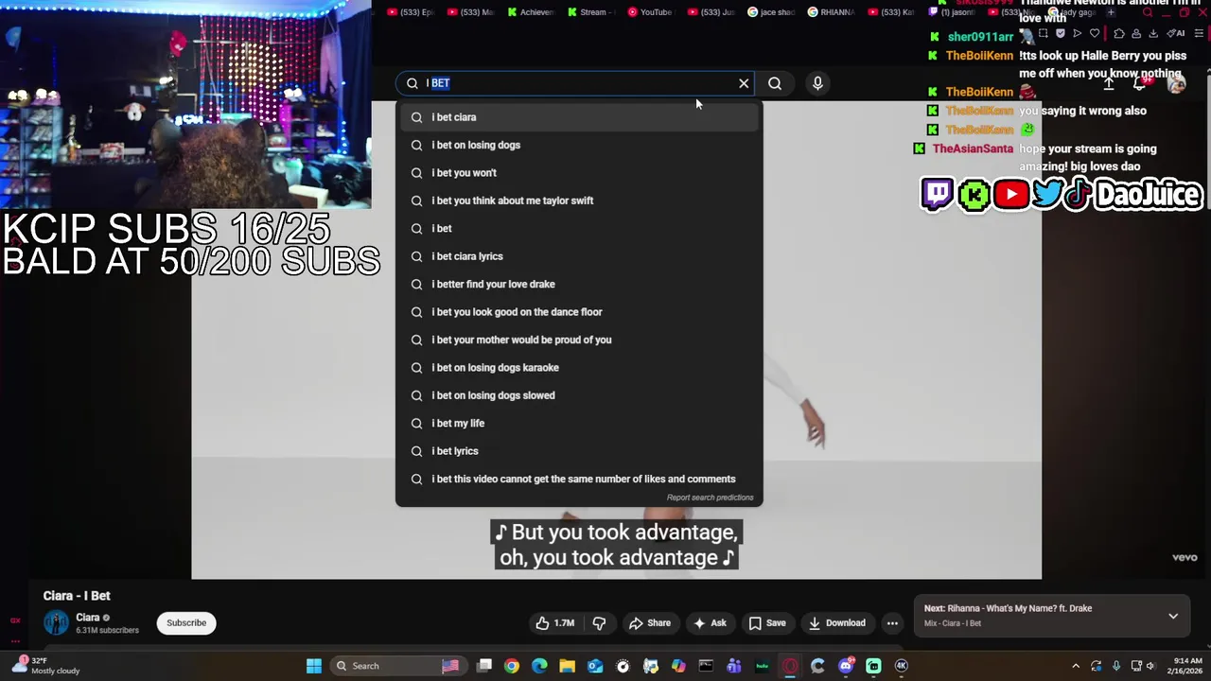Open Opera GX from the taskbar
The width and height of the screenshot is (1211, 681).
coord(790,666)
